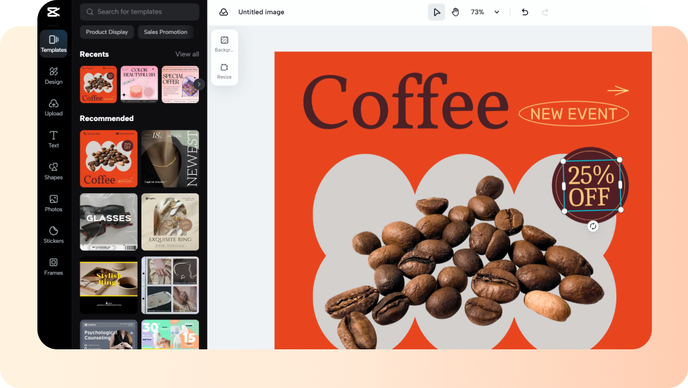Choose the recommended Coffee template

click(108, 158)
